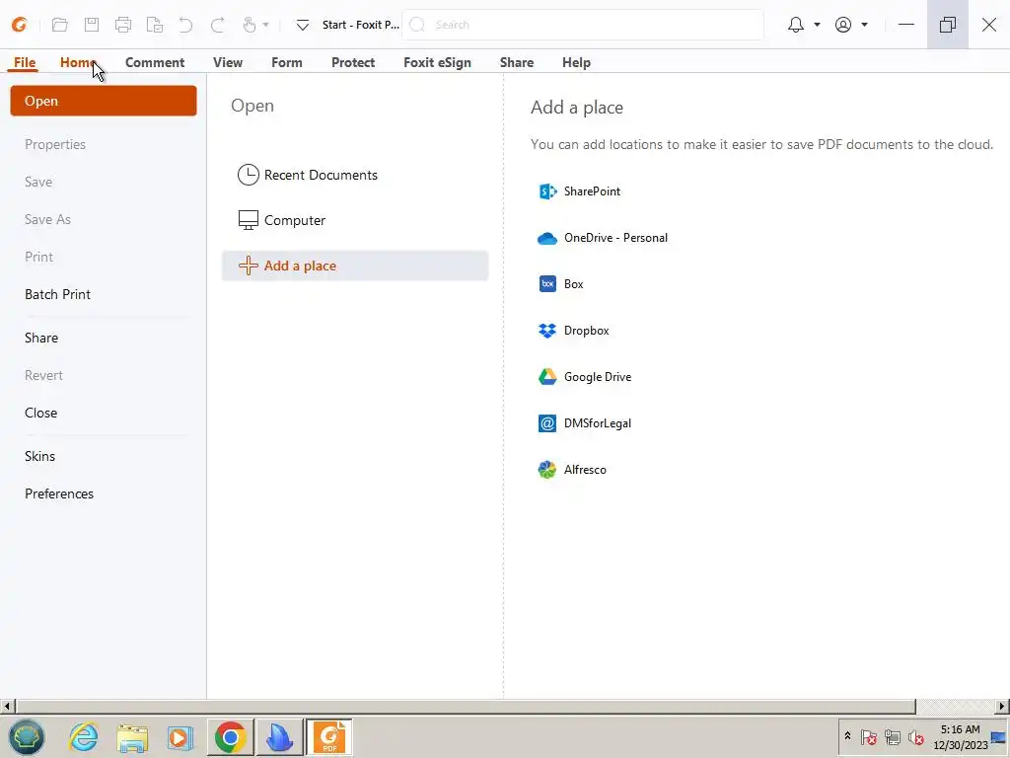Show hidden tray icons arrow

[x=847, y=736]
